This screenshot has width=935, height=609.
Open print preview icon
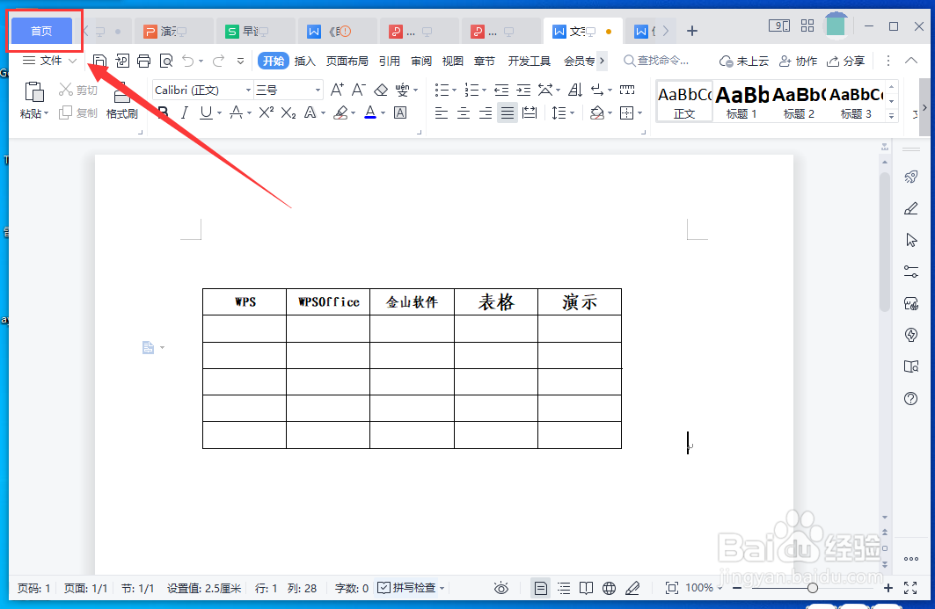click(x=166, y=61)
